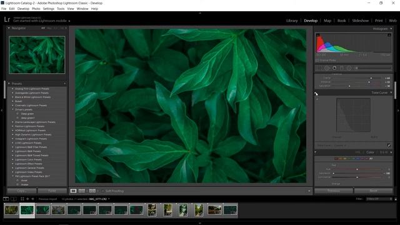Expand Cinematic Lightroom Presets folder
Image resolution: width=400 pixels, height=225 pixels.
pyautogui.click(x=12, y=106)
